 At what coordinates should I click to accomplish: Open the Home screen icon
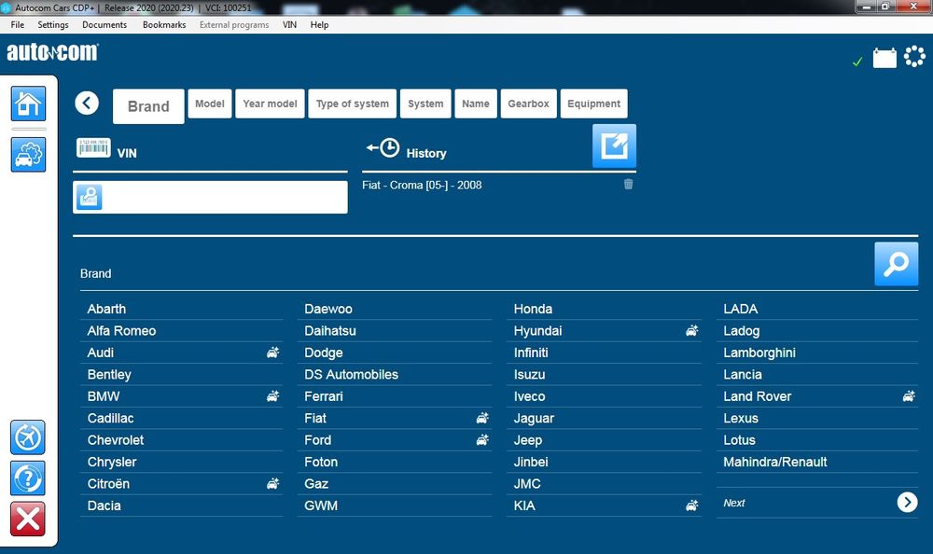pos(28,104)
